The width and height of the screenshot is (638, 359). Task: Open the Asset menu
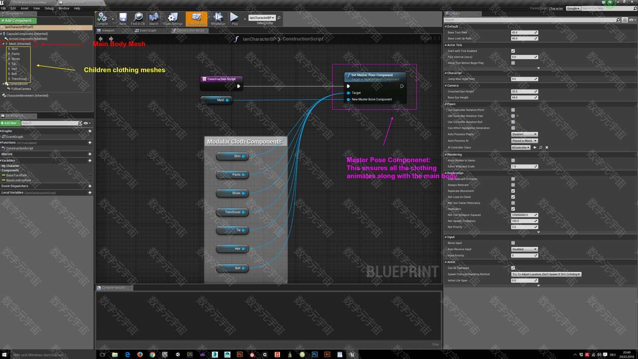[x=24, y=8]
